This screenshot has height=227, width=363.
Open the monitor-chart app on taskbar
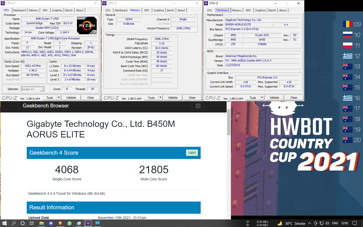coord(79,223)
